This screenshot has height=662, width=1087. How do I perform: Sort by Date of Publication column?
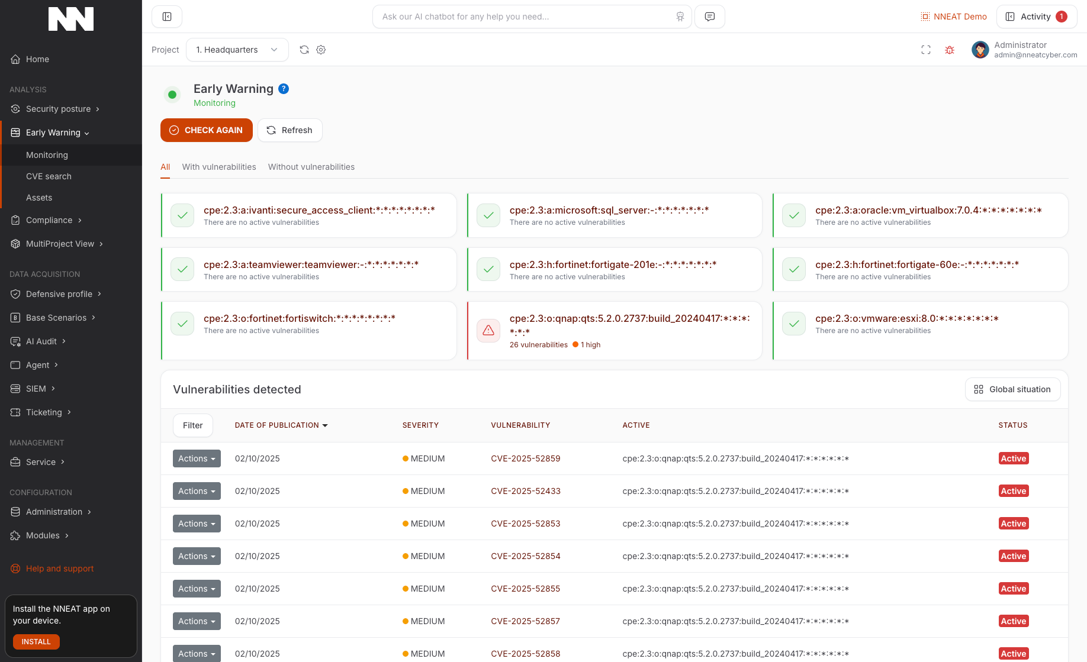pyautogui.click(x=281, y=425)
